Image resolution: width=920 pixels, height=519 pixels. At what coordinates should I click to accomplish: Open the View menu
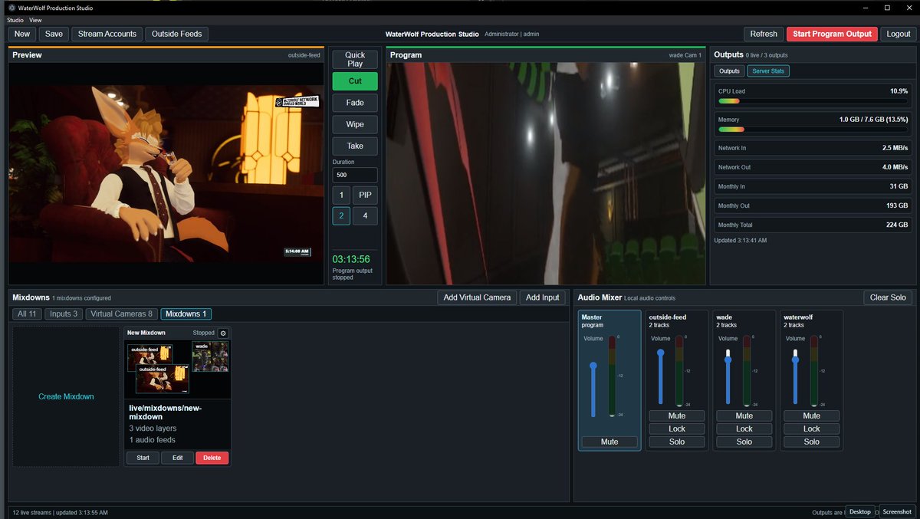click(35, 20)
